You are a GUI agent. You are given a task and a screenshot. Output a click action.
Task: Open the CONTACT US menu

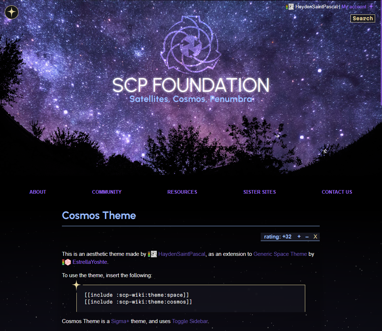pyautogui.click(x=337, y=192)
